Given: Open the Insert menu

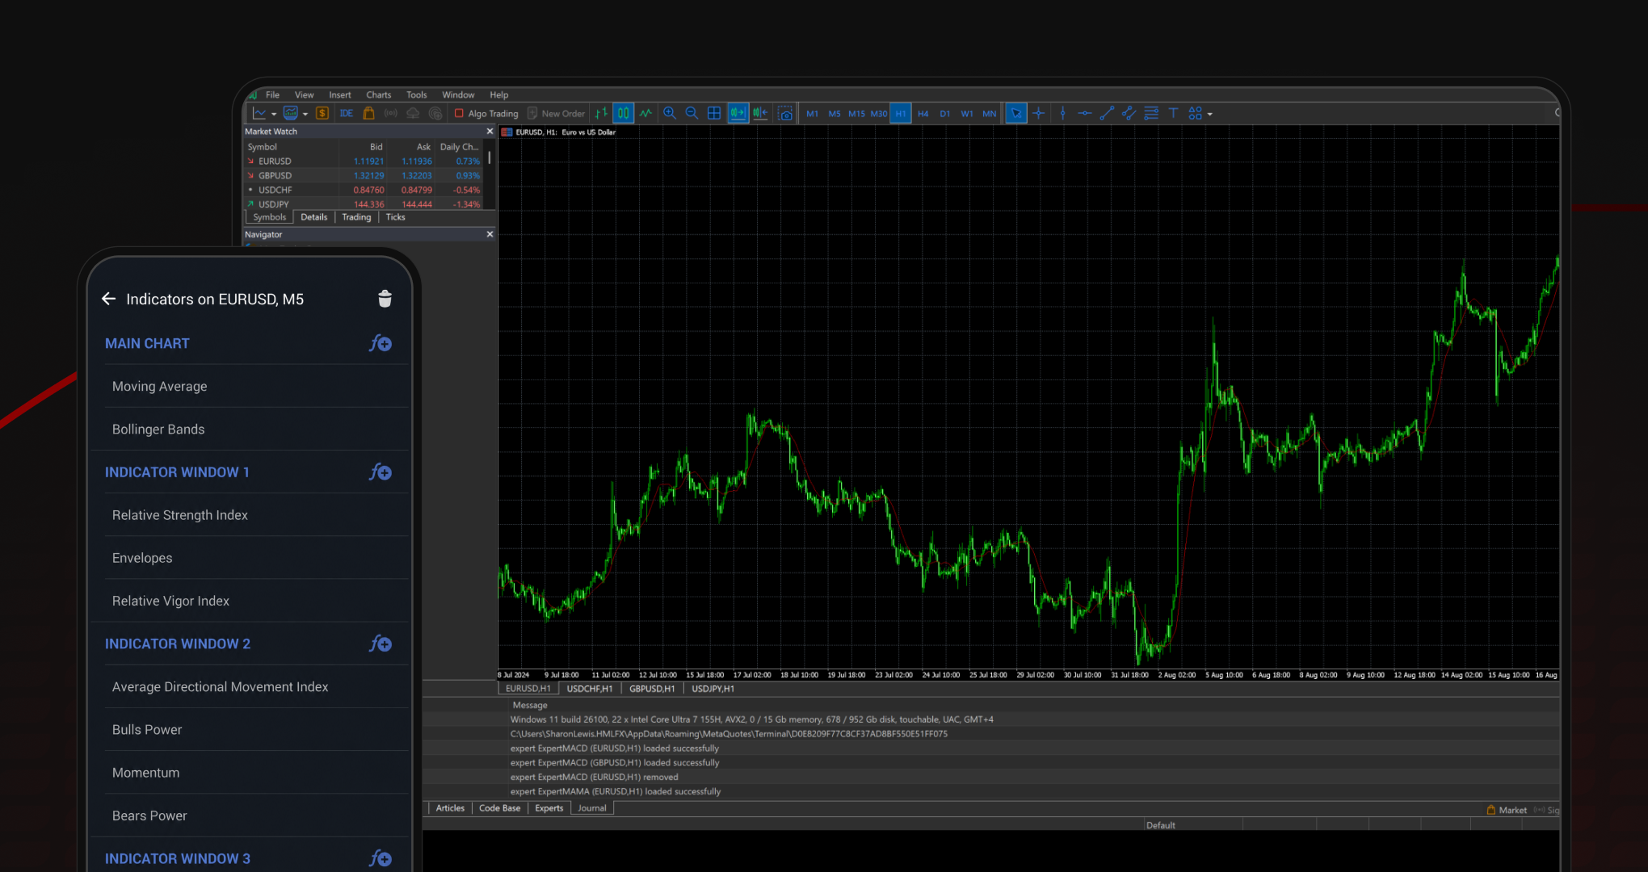Looking at the screenshot, I should pyautogui.click(x=340, y=95).
